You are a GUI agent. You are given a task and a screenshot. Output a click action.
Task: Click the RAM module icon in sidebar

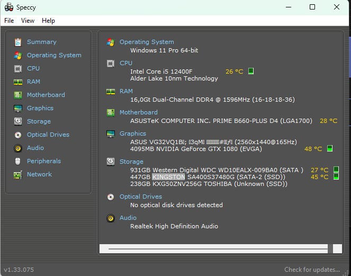[18, 82]
